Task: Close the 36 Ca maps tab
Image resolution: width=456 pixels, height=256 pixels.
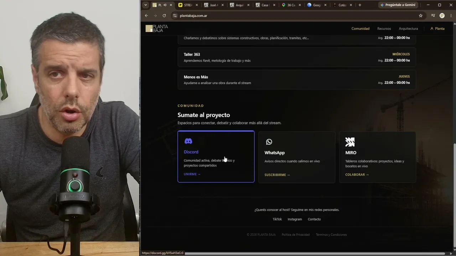Action: tap(300, 5)
